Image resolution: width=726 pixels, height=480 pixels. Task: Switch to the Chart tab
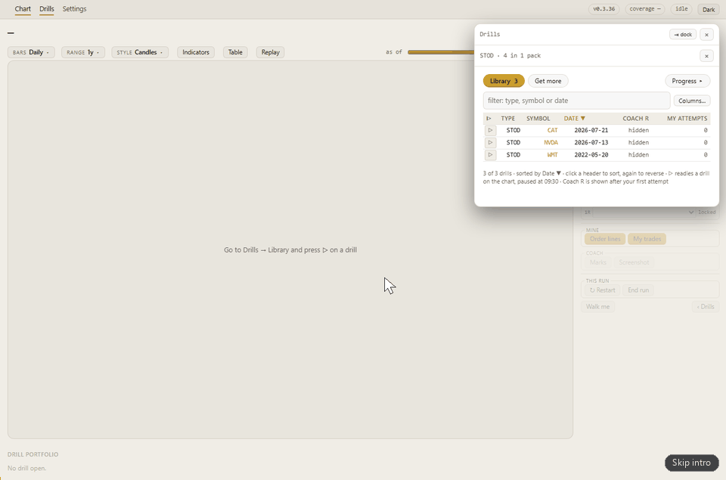click(x=23, y=9)
